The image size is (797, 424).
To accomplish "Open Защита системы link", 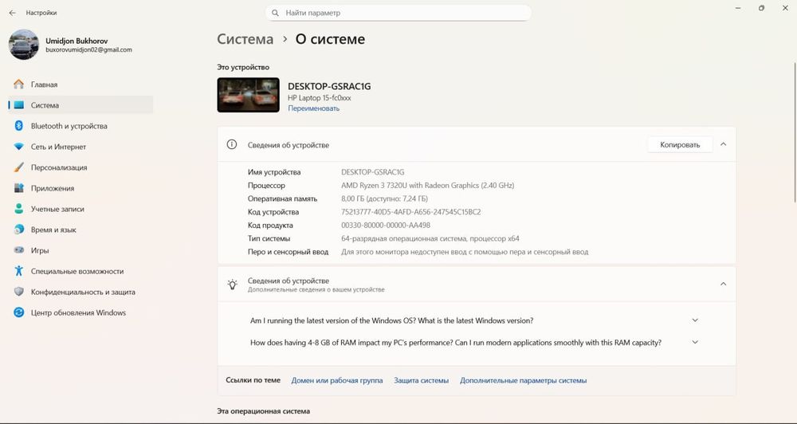I will click(422, 380).
